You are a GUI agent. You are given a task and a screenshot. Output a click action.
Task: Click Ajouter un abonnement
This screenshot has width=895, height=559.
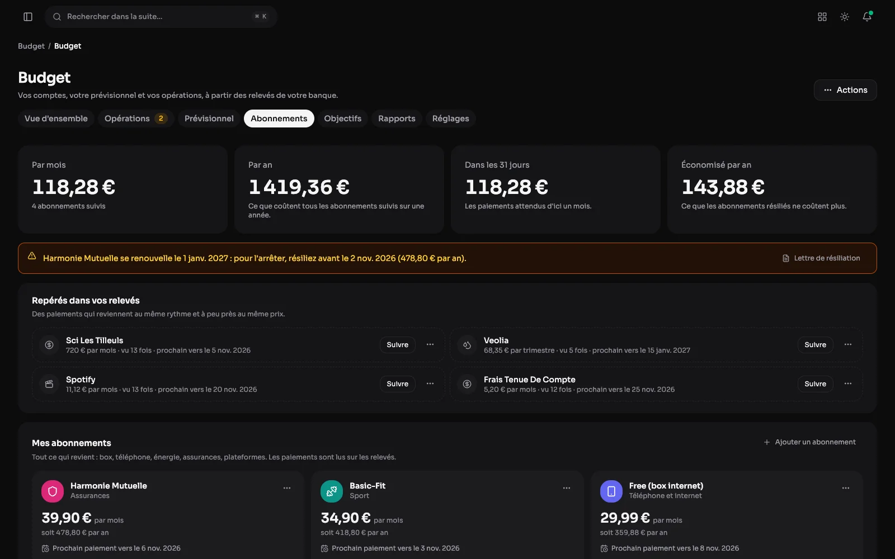pyautogui.click(x=809, y=442)
